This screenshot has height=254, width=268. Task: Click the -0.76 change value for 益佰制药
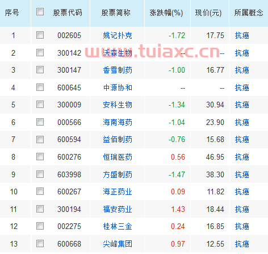[177, 140]
